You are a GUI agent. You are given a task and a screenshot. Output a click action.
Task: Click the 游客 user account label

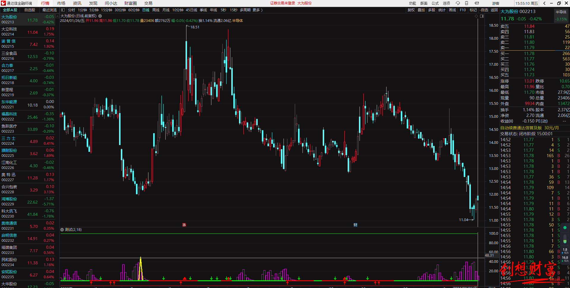point(495,3)
